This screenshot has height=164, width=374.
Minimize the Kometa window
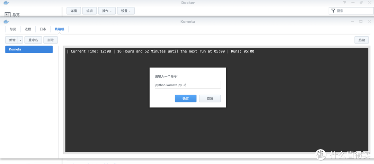pyautogui.click(x=352, y=22)
